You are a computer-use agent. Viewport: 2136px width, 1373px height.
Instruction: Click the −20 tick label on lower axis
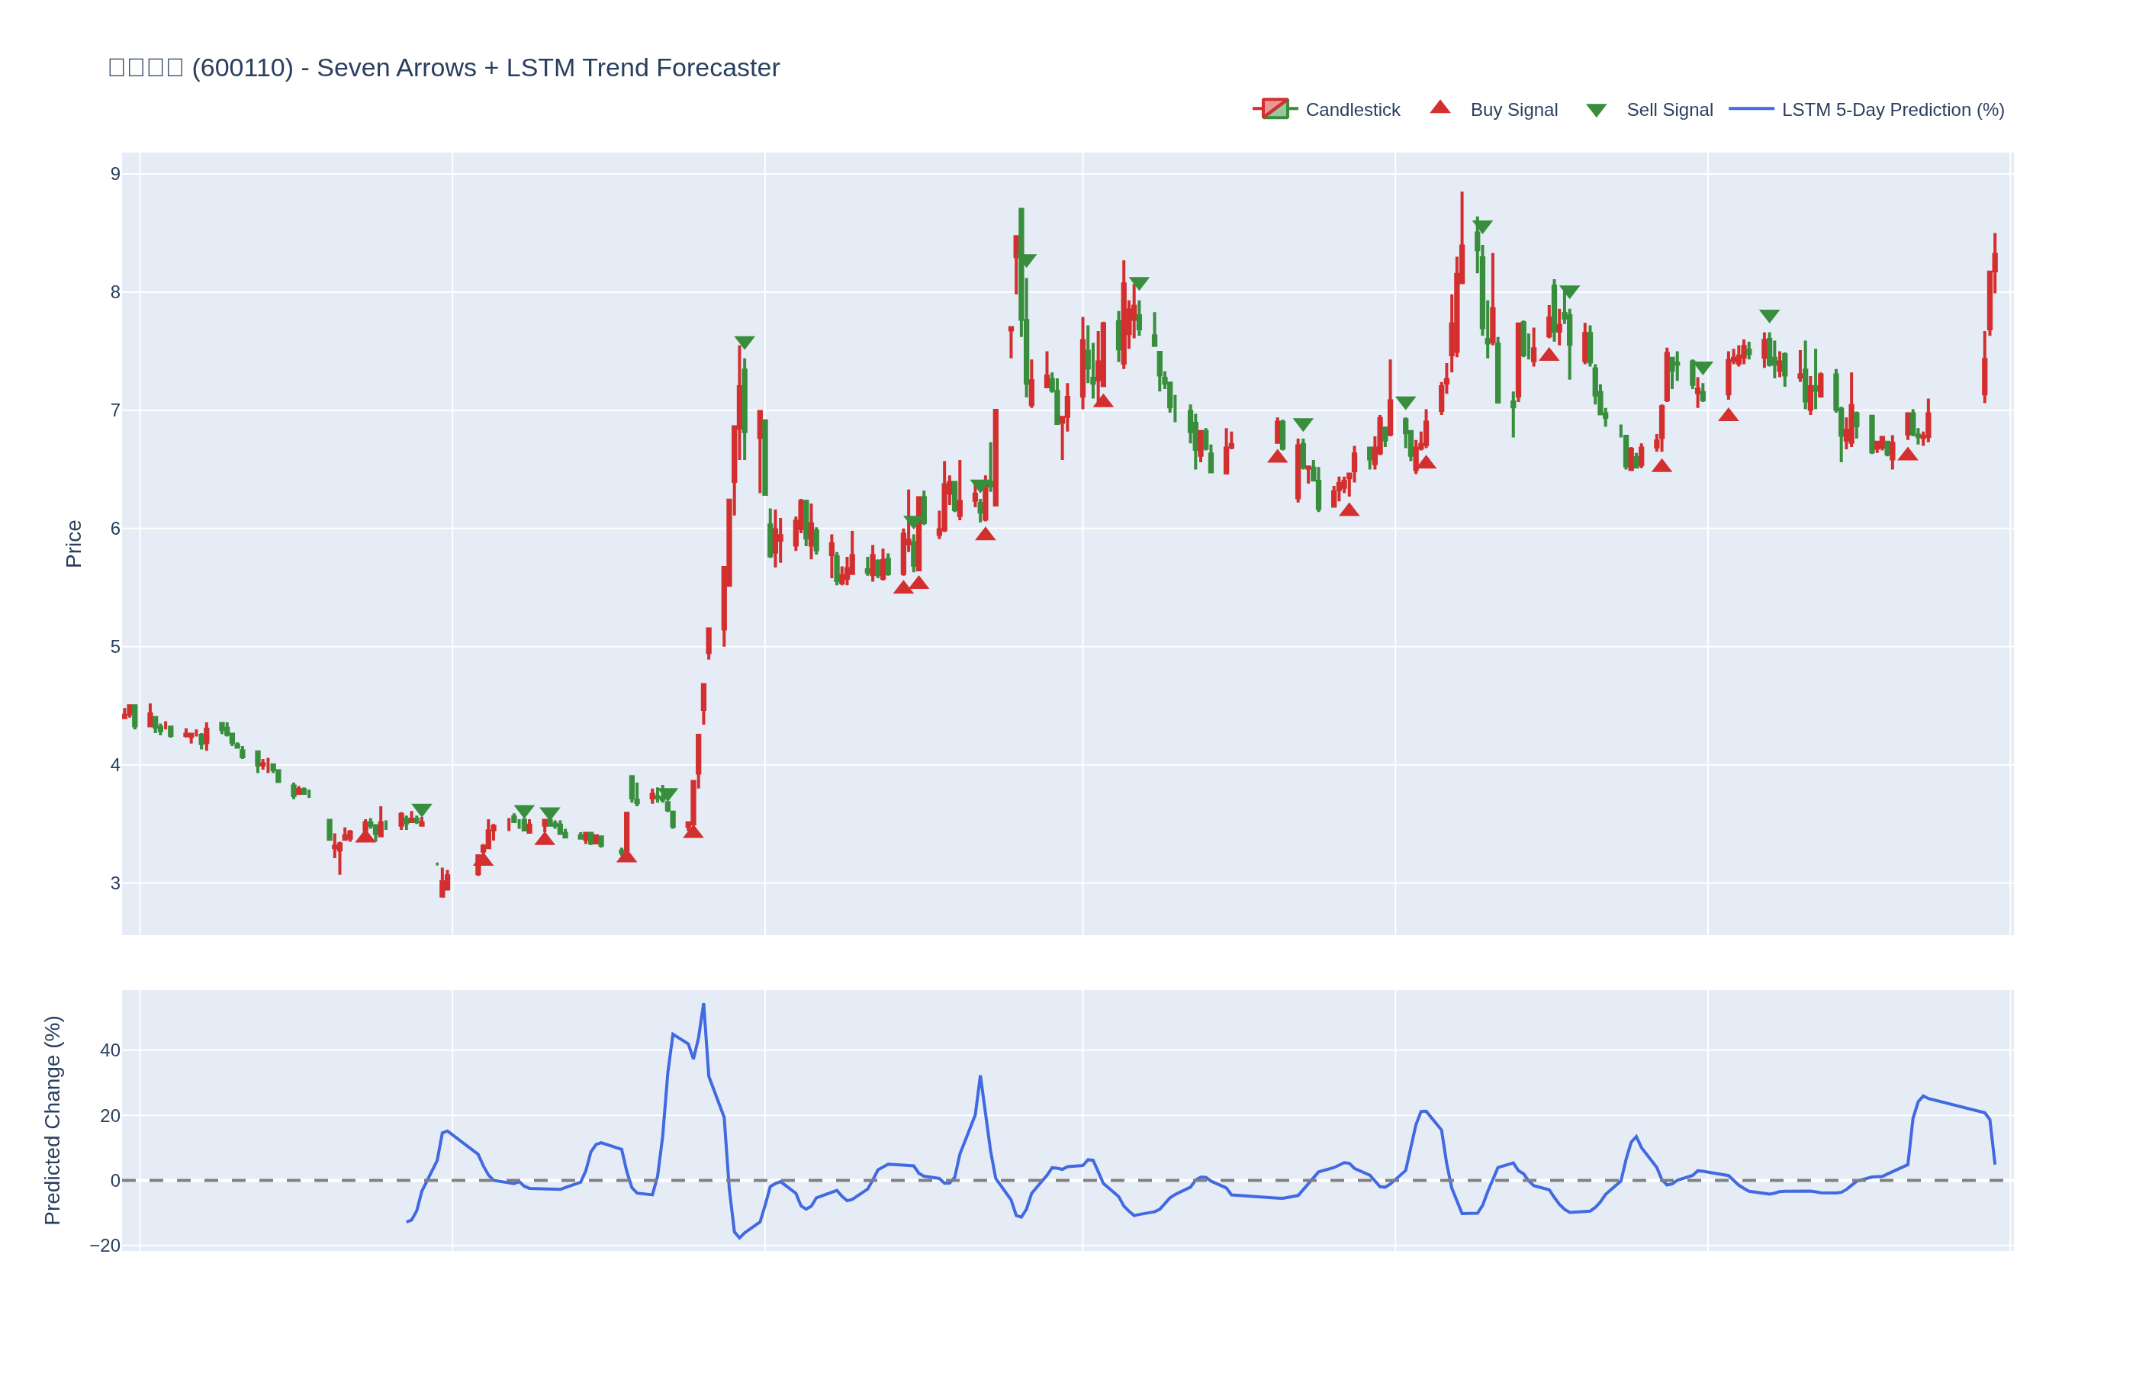(105, 1246)
